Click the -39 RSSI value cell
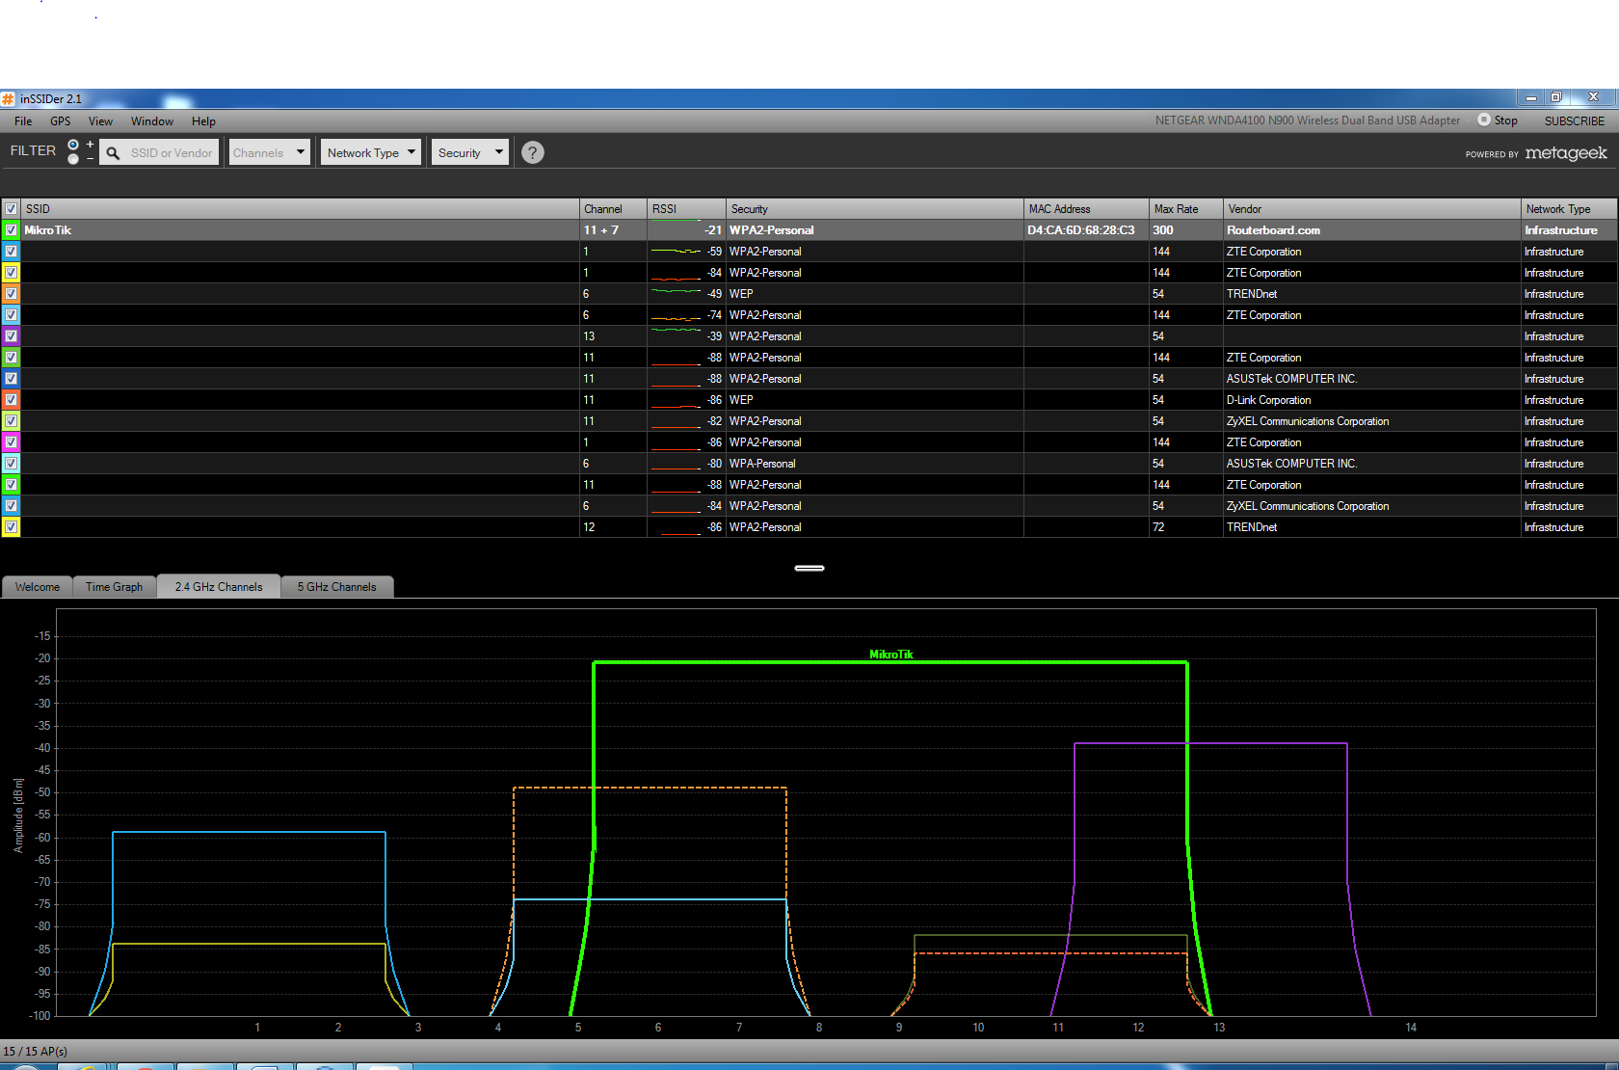This screenshot has width=1619, height=1070. coord(686,335)
